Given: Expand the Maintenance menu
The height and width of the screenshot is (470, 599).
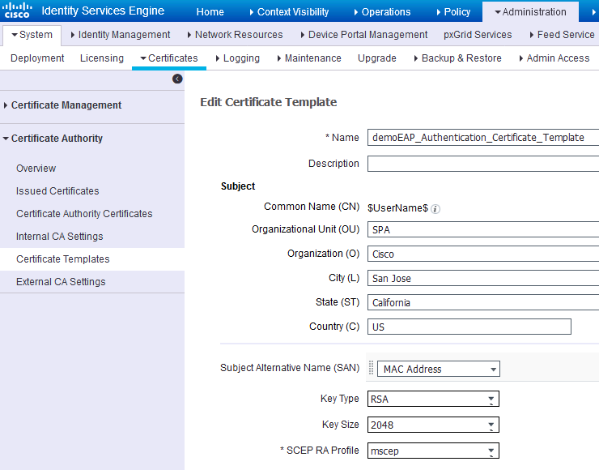Looking at the screenshot, I should 309,58.
